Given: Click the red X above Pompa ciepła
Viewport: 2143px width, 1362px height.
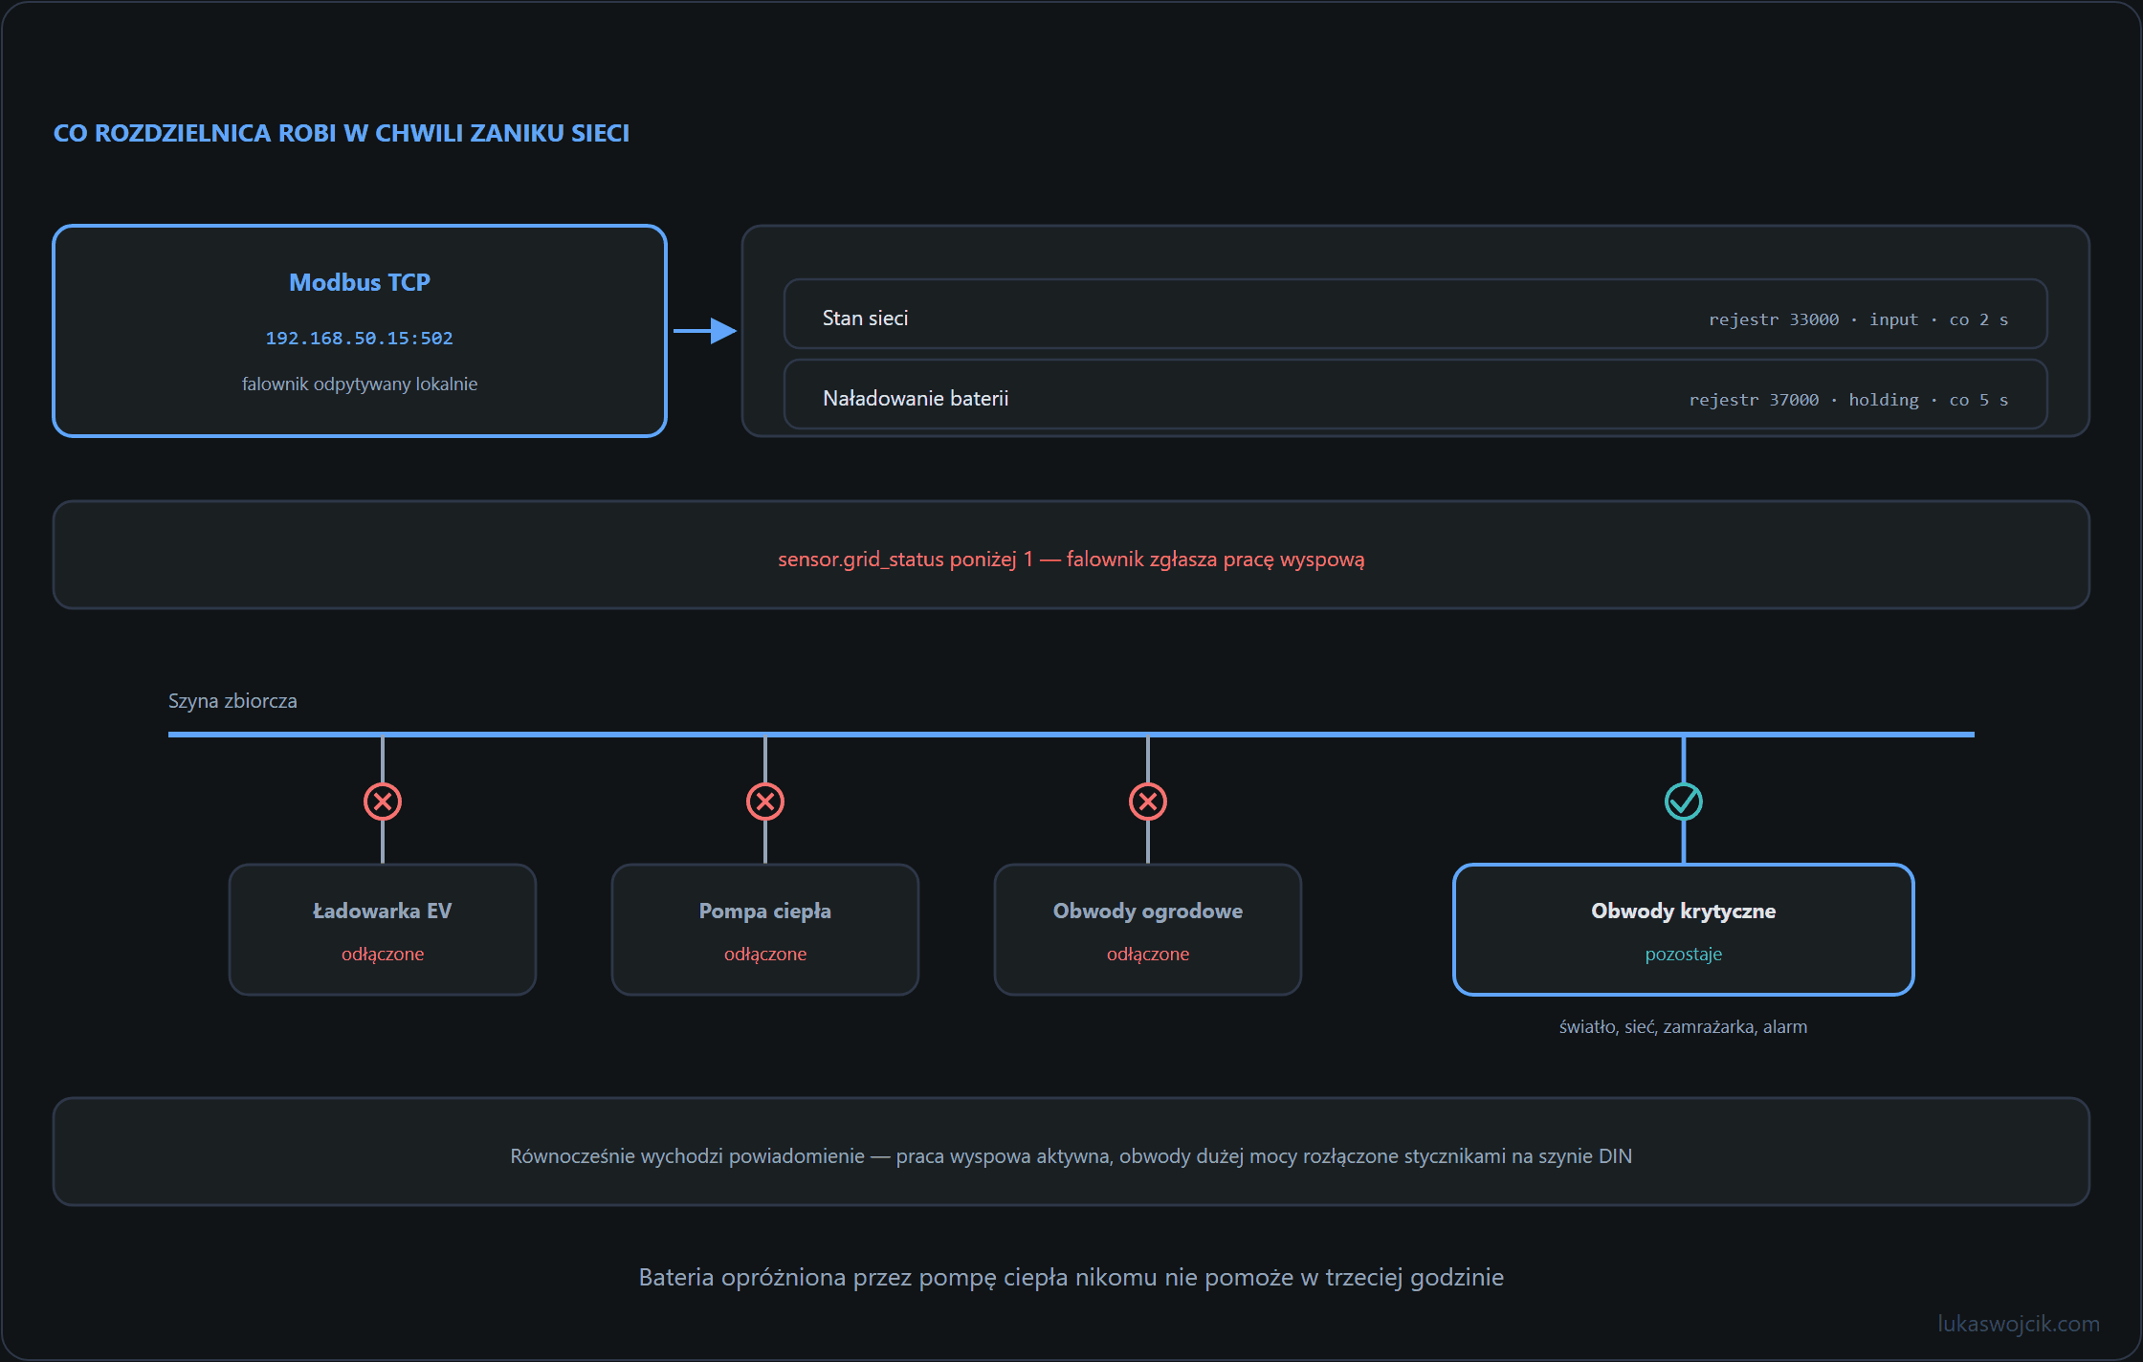Looking at the screenshot, I should (765, 802).
